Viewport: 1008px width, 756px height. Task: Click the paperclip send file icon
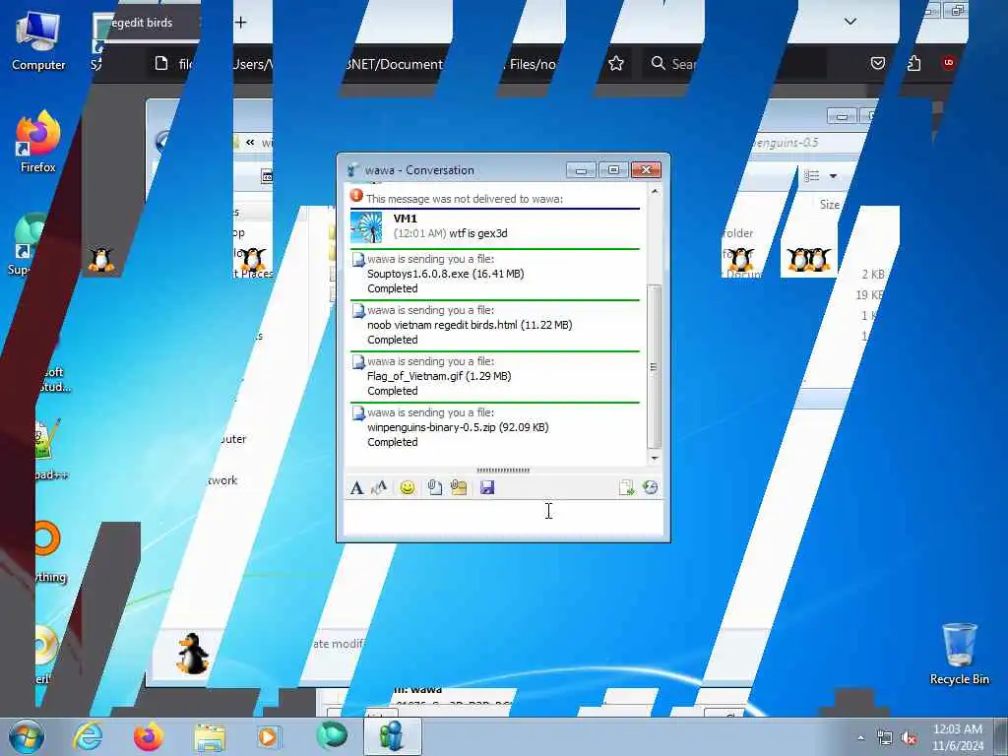(x=434, y=488)
